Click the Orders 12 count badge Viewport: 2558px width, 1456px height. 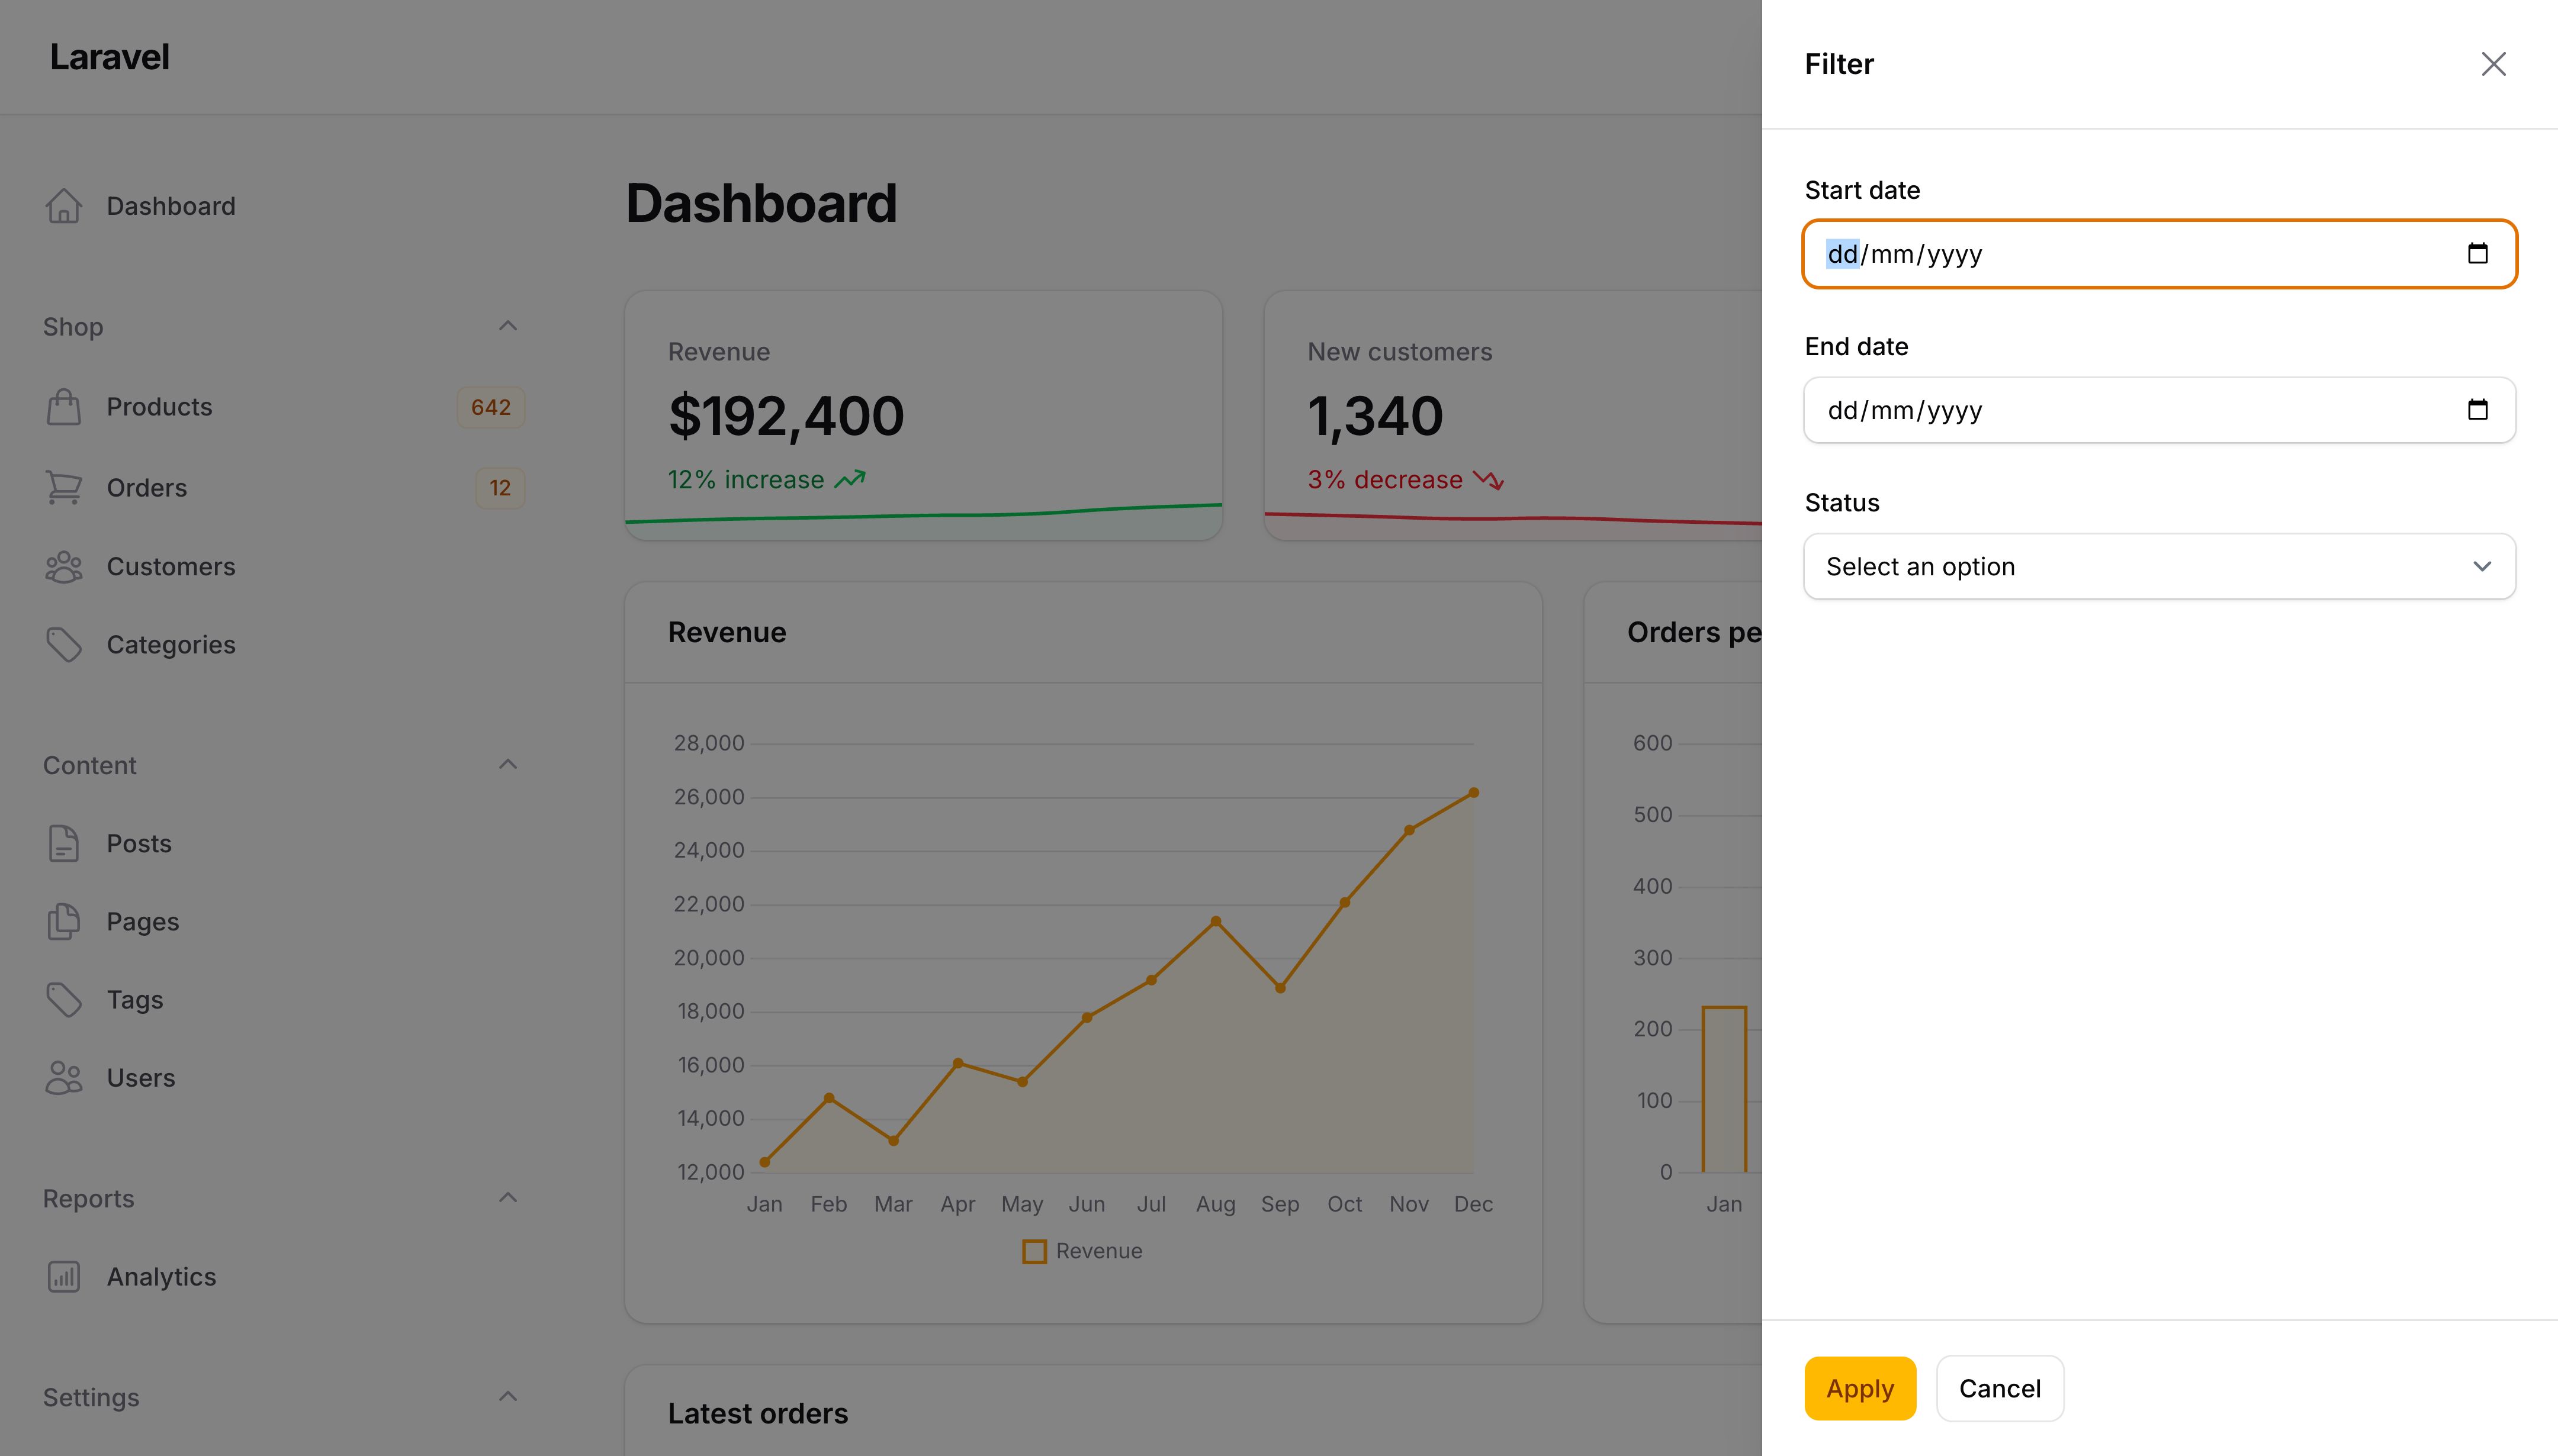(499, 488)
